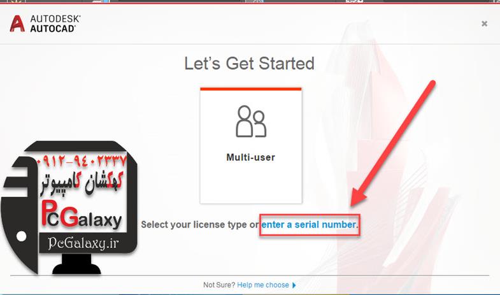The image size is (500, 295).
Task: Click the red 'P' in the PcGalaxy logo
Action: [46, 213]
